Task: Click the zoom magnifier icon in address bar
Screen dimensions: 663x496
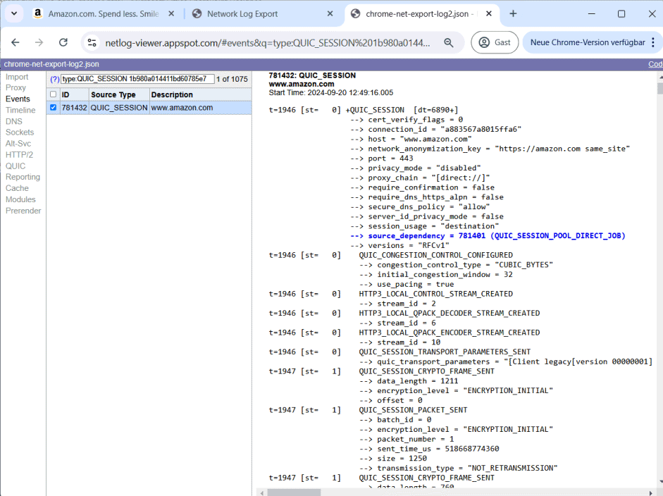Action: tap(449, 42)
